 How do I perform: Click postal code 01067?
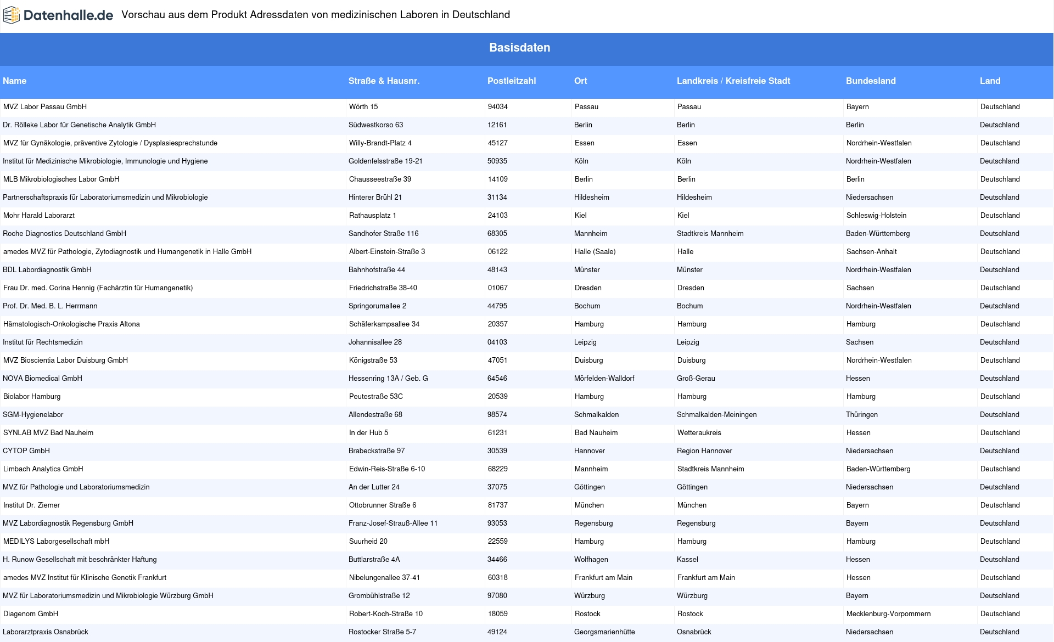pos(498,288)
